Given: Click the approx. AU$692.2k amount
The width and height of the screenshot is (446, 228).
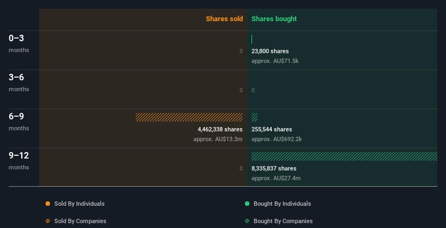Looking at the screenshot, I should (x=277, y=139).
